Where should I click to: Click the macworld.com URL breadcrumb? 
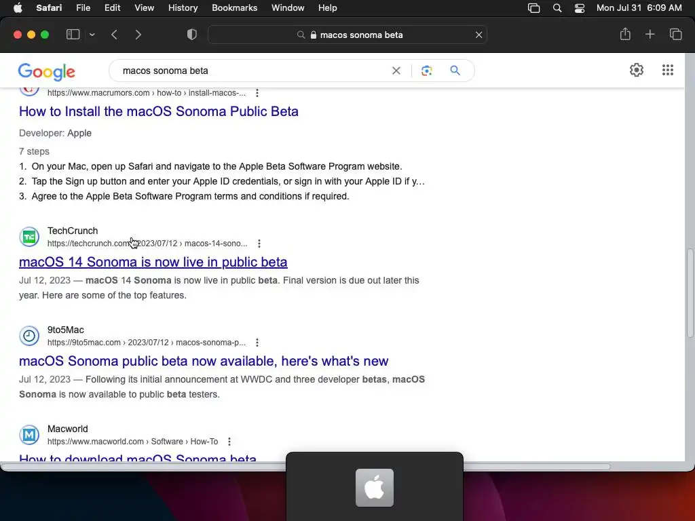pos(132,442)
